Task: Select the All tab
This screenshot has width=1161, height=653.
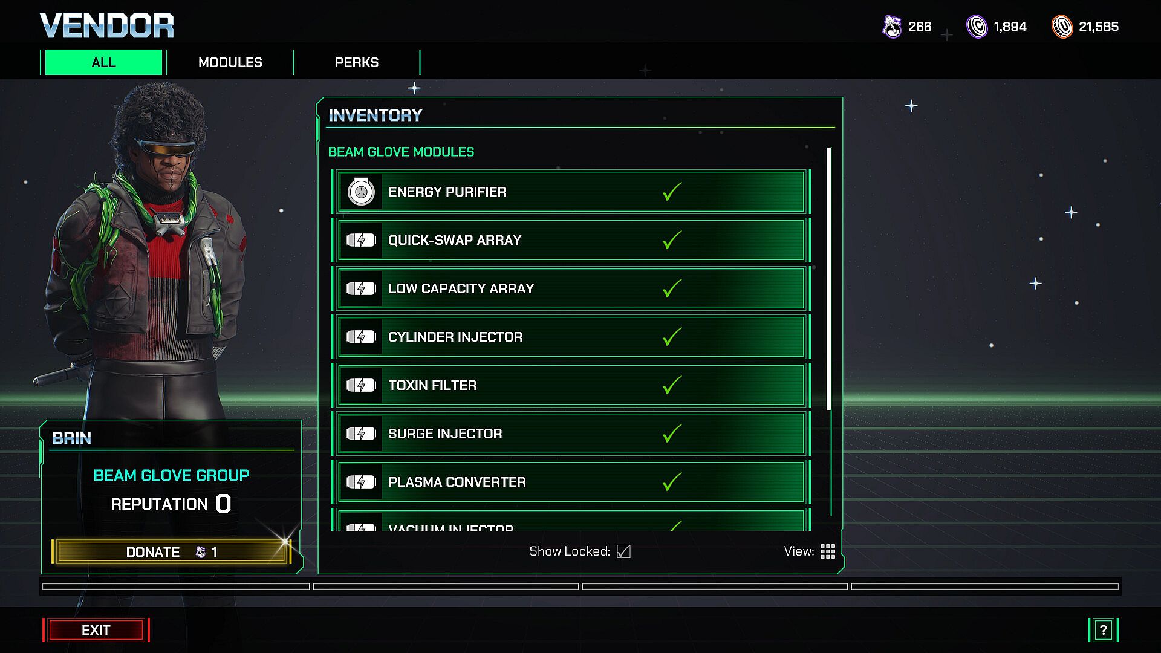Action: pyautogui.click(x=103, y=62)
